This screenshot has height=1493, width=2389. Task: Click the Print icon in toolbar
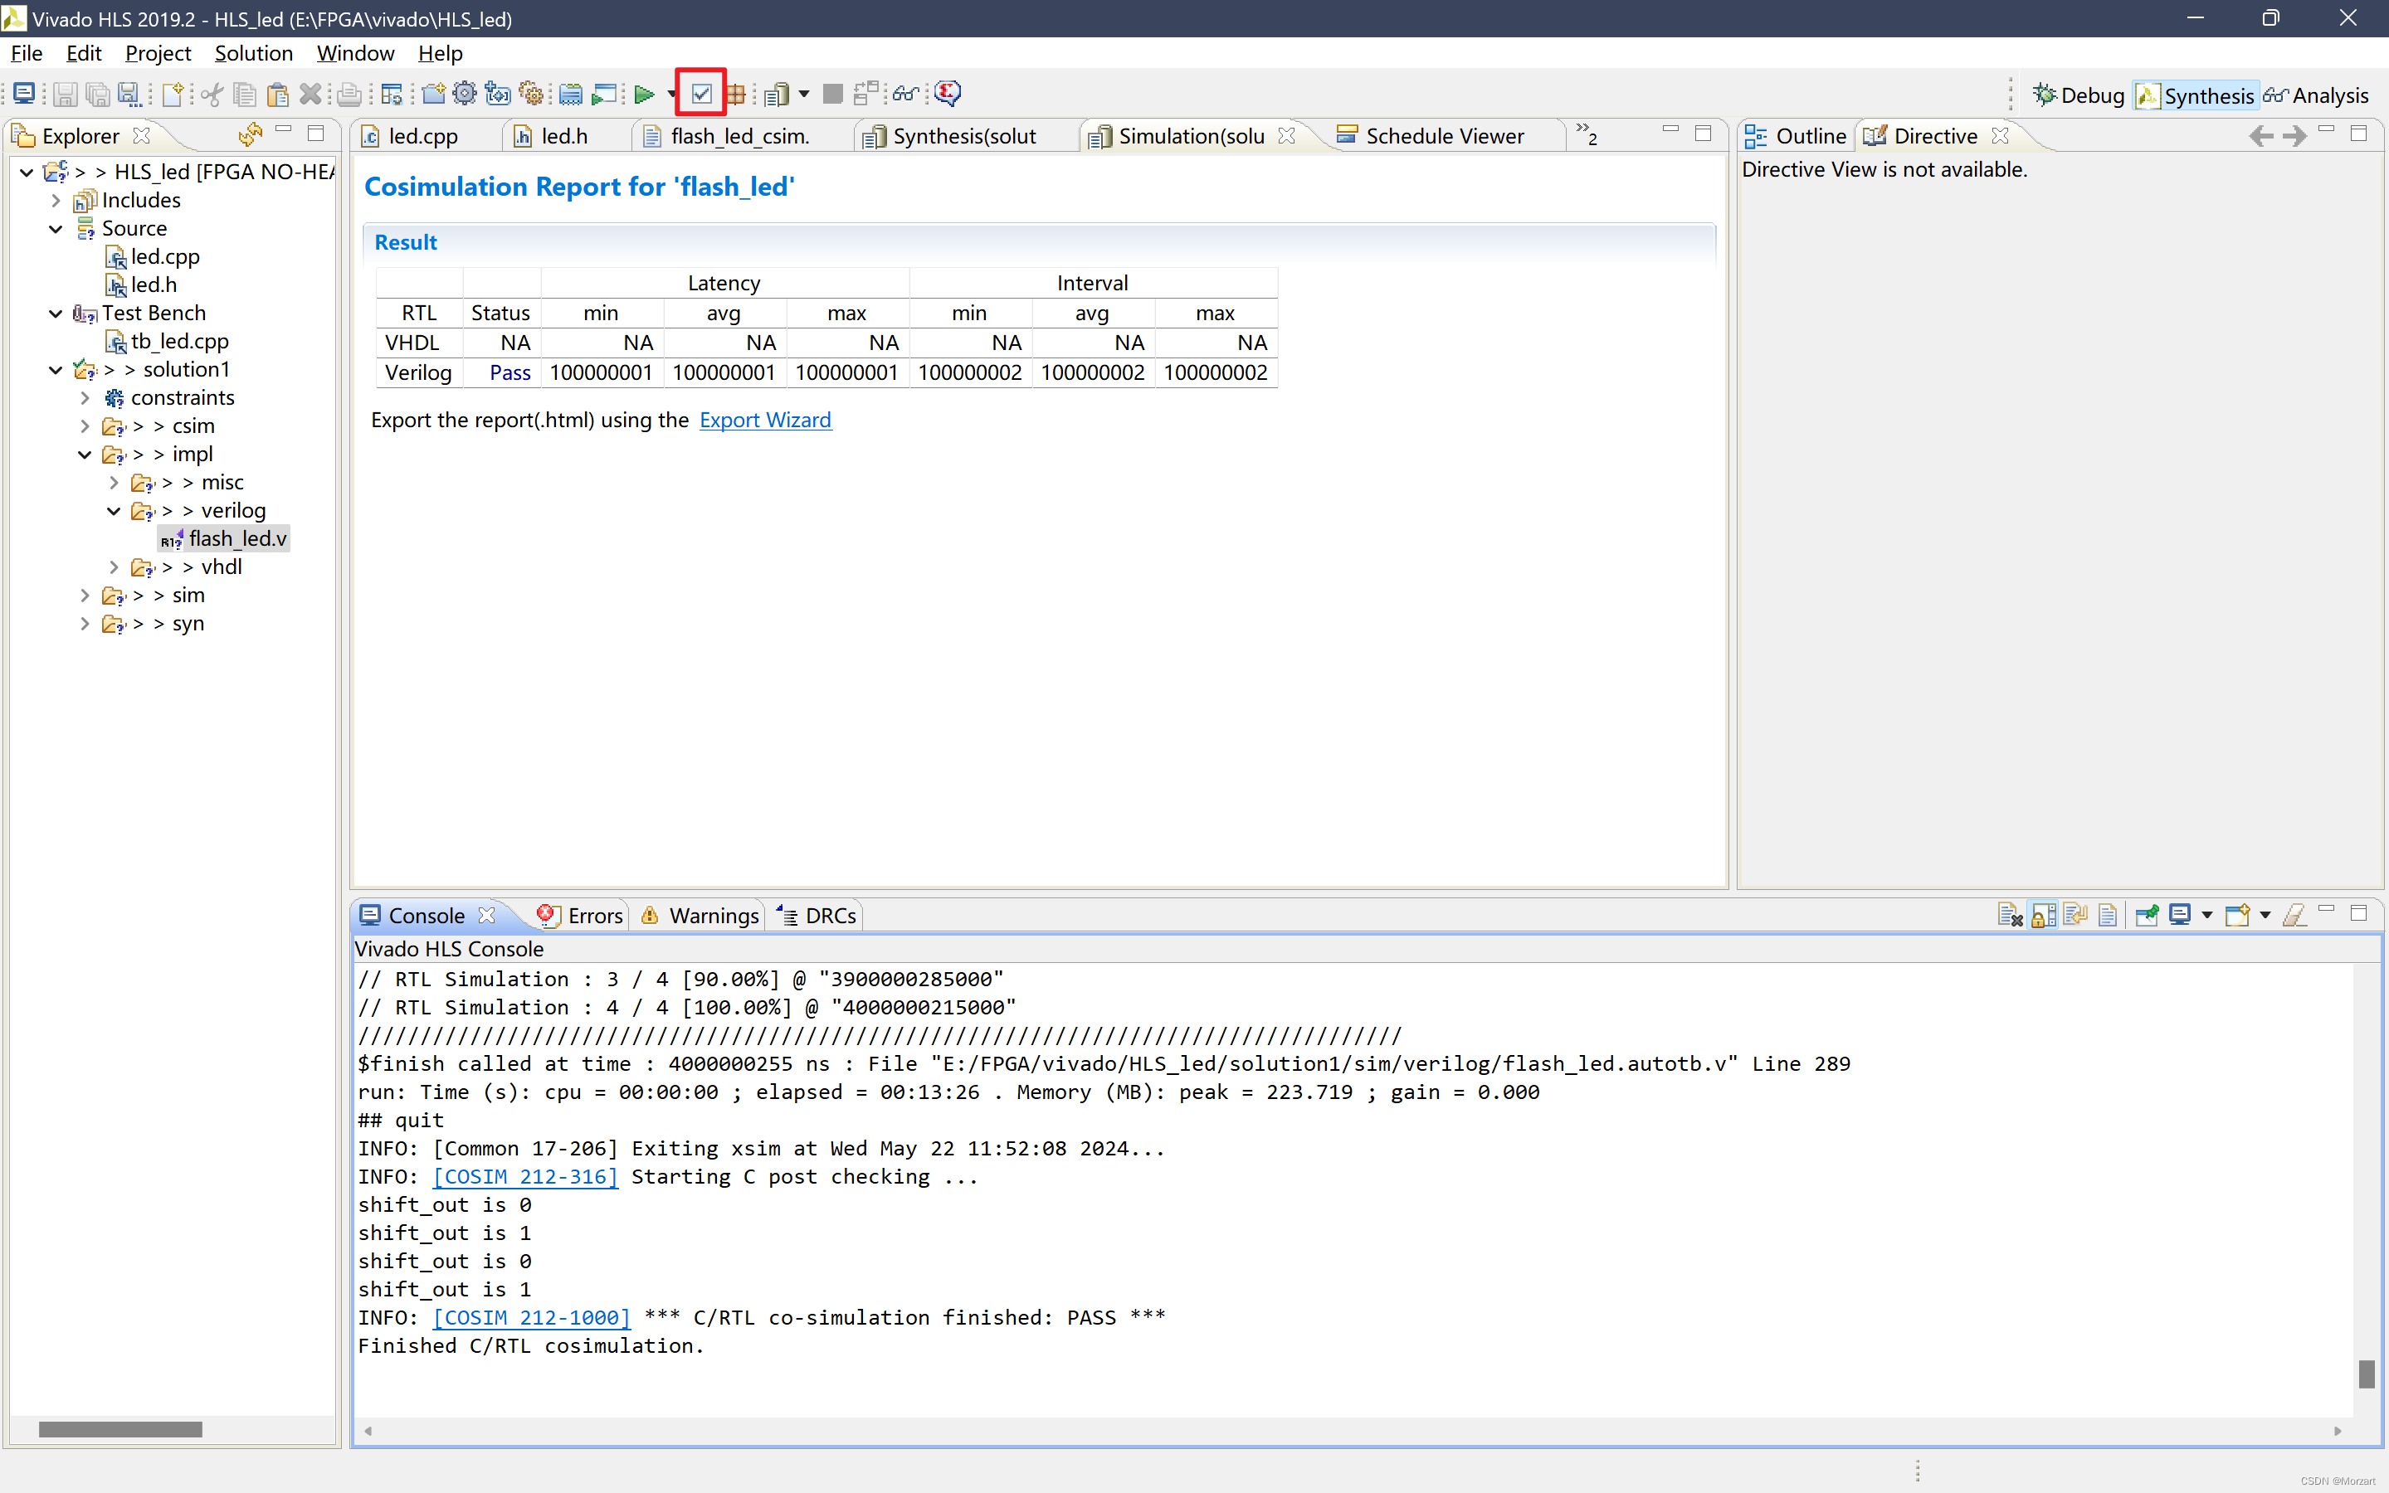tap(349, 94)
